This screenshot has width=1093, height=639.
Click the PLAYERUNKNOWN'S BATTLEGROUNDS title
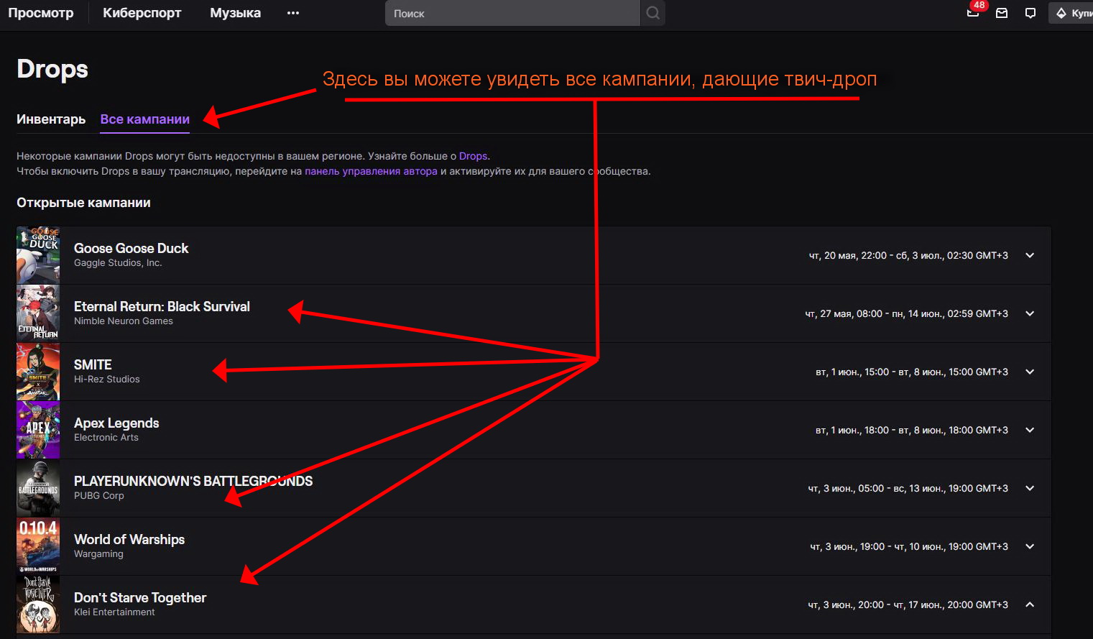pos(193,481)
